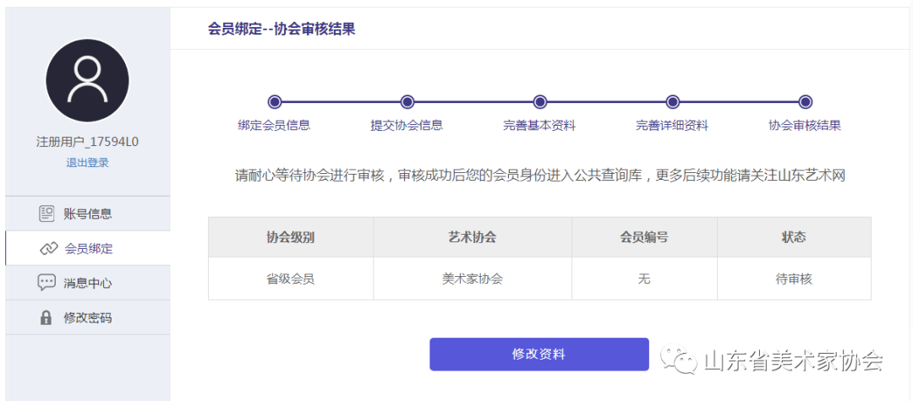Click the 无 member number cell
913x401 pixels.
coord(644,279)
